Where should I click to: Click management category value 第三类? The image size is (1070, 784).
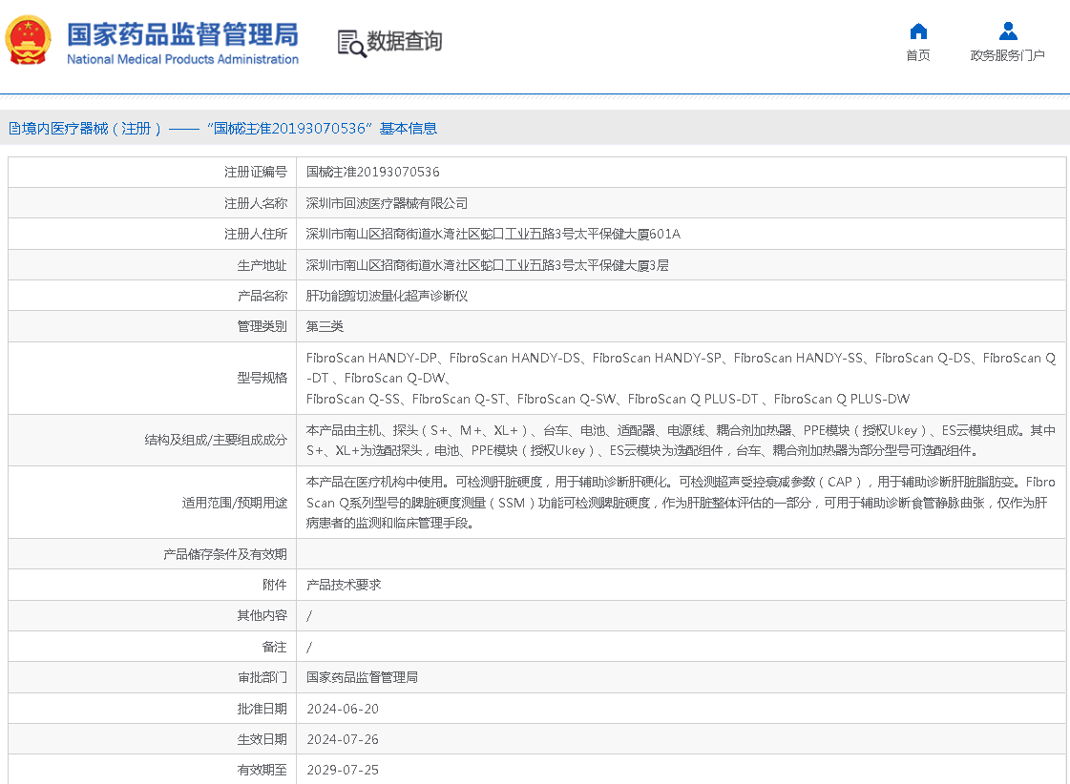325,326
